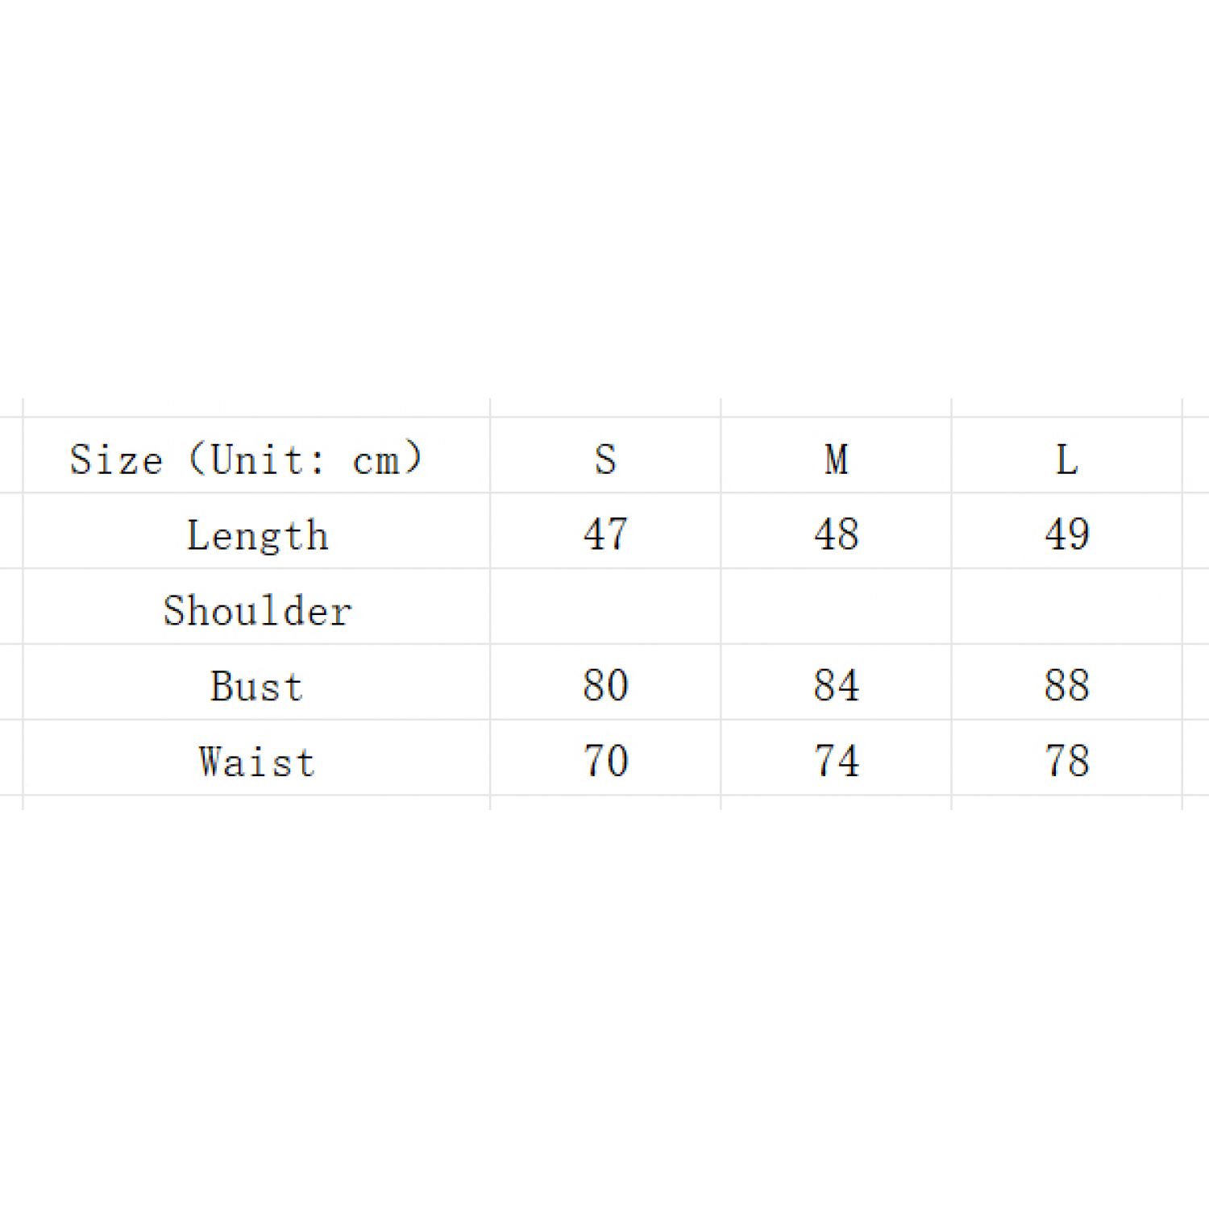Click the empty Shoulder cell under L
Viewport: 1209px width, 1209px height.
pos(1066,607)
